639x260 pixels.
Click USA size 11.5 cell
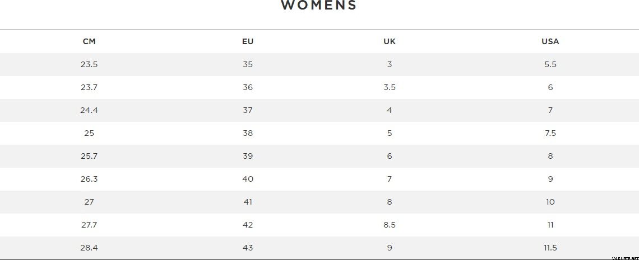tap(550, 248)
